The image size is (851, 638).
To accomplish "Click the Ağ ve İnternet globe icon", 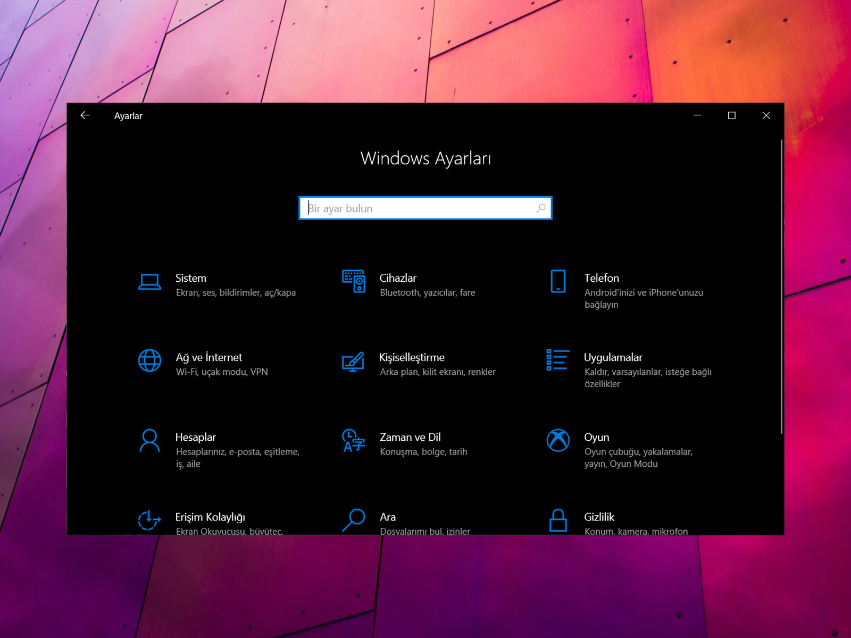I will coord(149,360).
